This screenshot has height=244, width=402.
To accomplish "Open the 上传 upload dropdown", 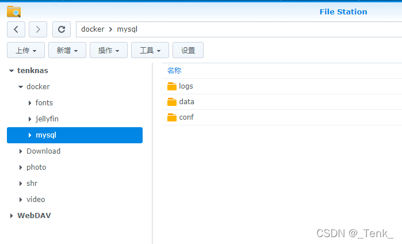I will coord(26,50).
